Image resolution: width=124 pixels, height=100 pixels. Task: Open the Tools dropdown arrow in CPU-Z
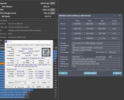[33, 87]
